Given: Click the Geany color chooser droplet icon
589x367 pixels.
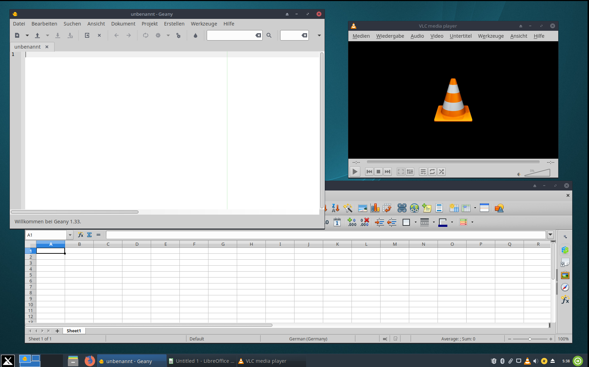Looking at the screenshot, I should point(196,35).
